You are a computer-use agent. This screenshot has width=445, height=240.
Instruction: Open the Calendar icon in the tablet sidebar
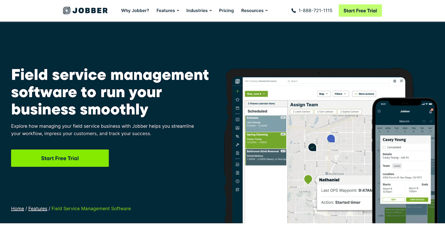[x=238, y=108]
